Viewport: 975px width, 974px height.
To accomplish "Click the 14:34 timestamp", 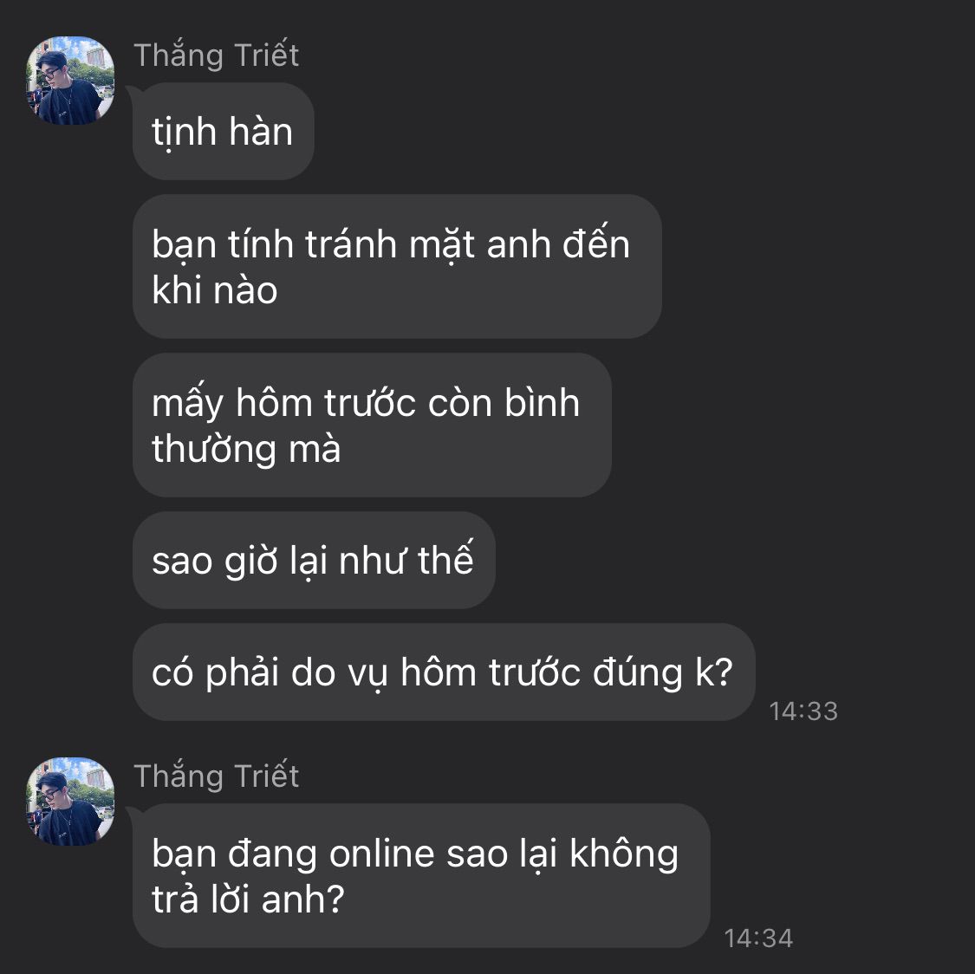I will coord(758,938).
